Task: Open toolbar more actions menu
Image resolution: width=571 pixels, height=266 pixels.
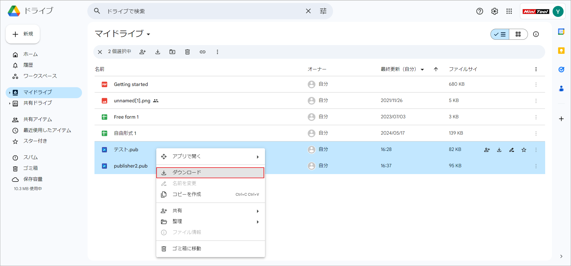Action: point(217,52)
